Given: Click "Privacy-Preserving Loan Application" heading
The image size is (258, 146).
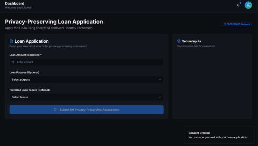Looking at the screenshot, I should point(54,21).
